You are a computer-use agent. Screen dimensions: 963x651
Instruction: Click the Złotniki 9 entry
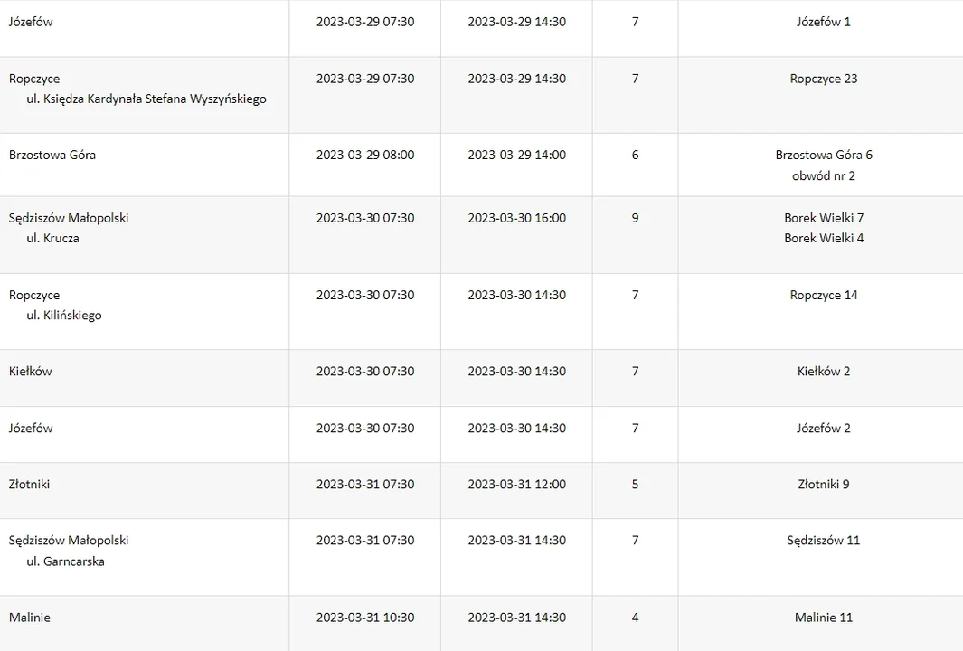pyautogui.click(x=823, y=485)
